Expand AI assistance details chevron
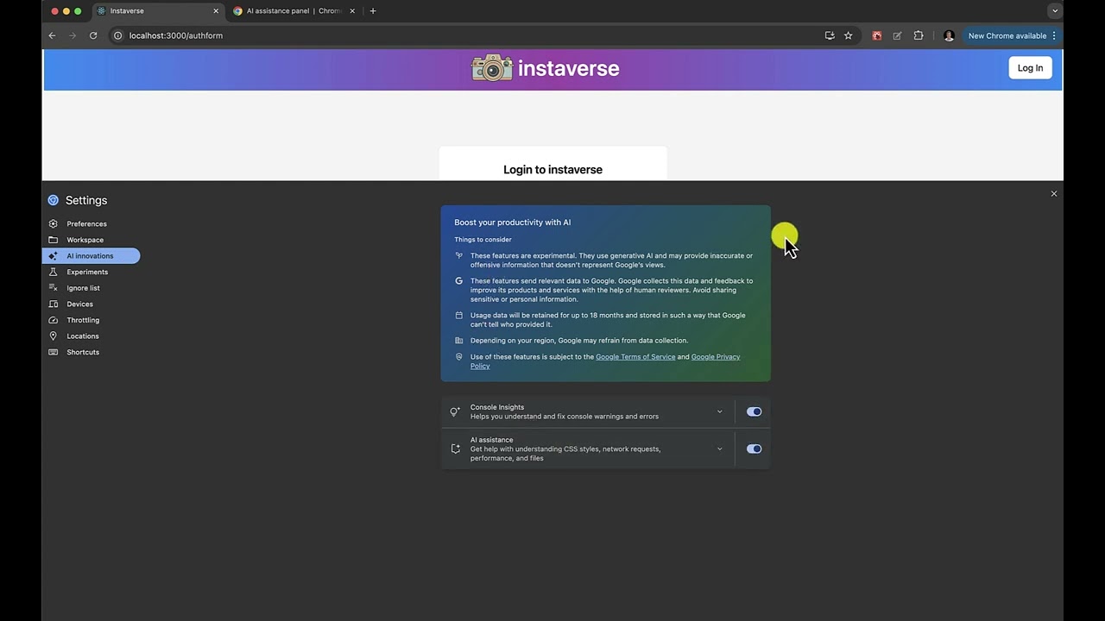 (x=719, y=448)
